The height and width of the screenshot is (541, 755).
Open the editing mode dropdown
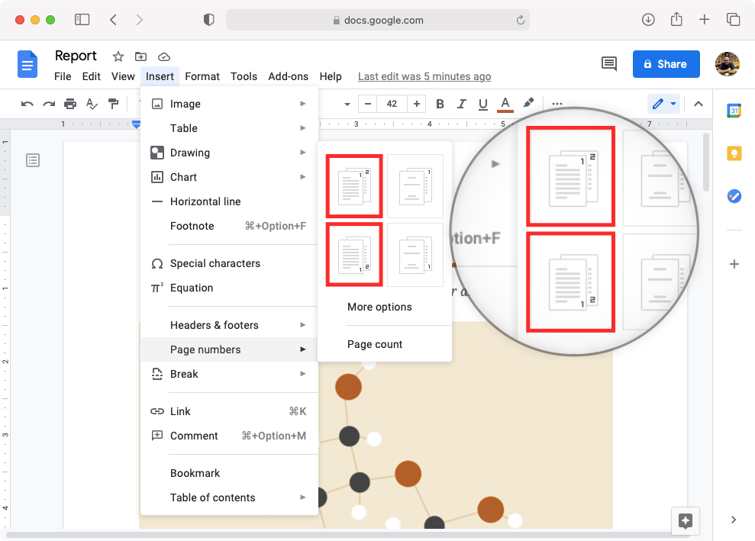coord(663,104)
